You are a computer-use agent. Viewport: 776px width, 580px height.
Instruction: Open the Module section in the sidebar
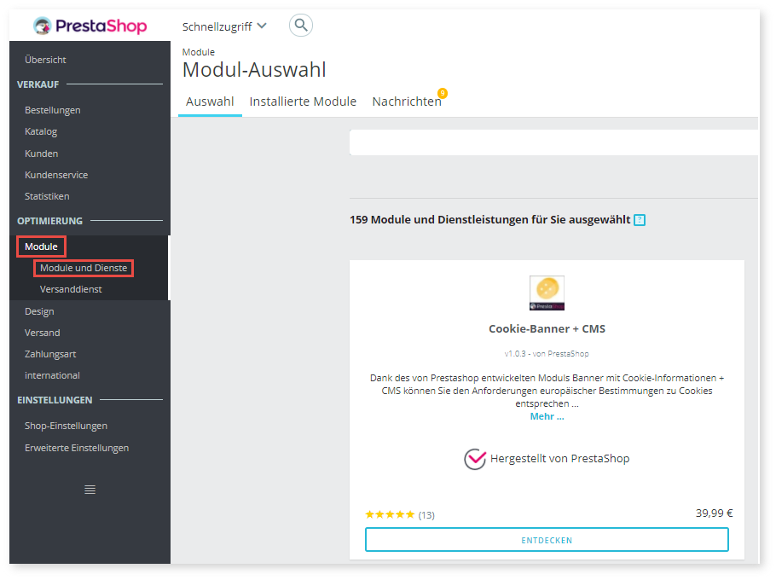[41, 246]
